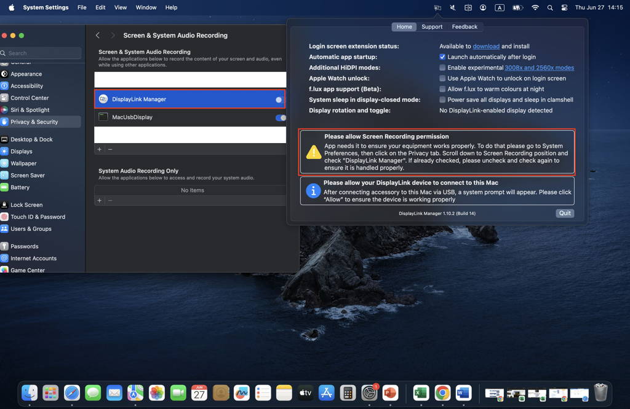Image resolution: width=630 pixels, height=409 pixels.
Task: Click the download link
Action: (x=486, y=47)
